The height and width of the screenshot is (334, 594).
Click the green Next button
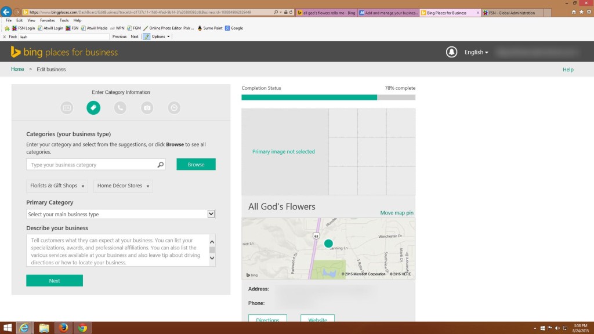(x=55, y=281)
